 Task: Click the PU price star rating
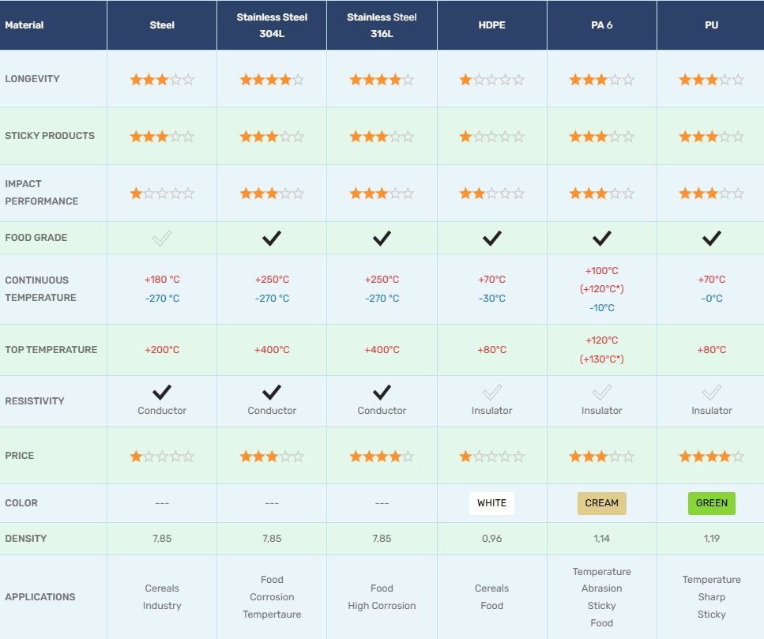click(711, 457)
